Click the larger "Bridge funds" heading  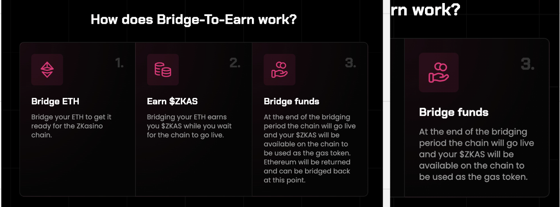(x=454, y=113)
